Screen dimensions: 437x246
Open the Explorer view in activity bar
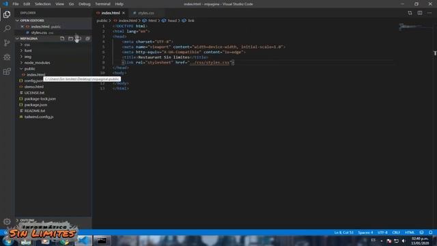[x=7, y=14]
